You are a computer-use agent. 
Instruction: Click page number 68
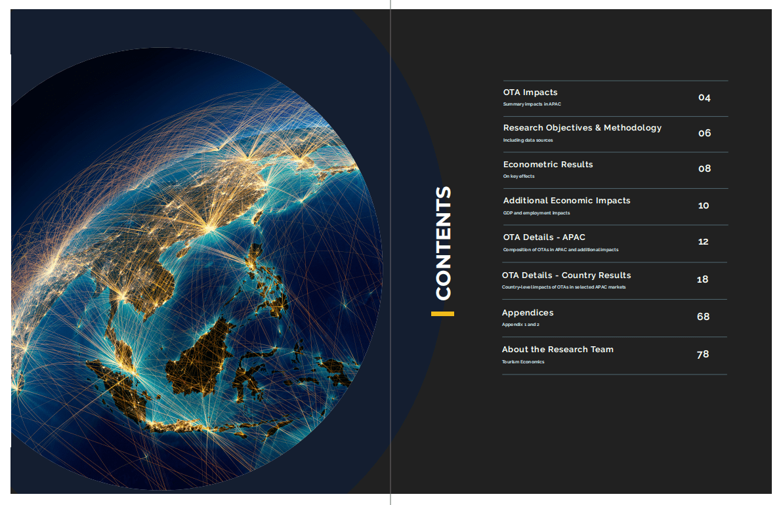click(x=703, y=317)
